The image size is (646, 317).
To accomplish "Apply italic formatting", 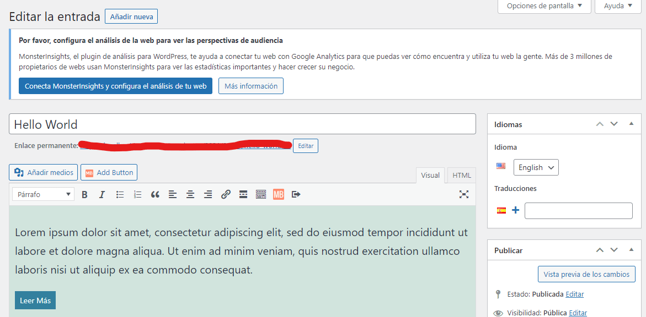I will tap(102, 194).
